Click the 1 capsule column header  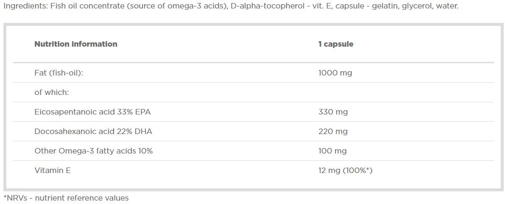[335, 44]
